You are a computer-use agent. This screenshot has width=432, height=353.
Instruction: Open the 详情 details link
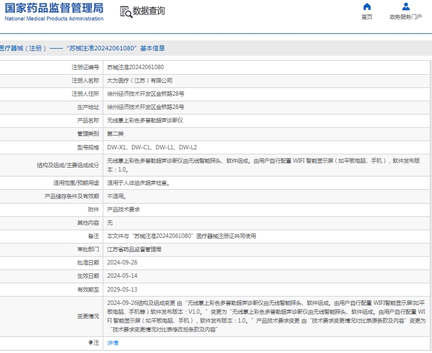[x=113, y=342]
